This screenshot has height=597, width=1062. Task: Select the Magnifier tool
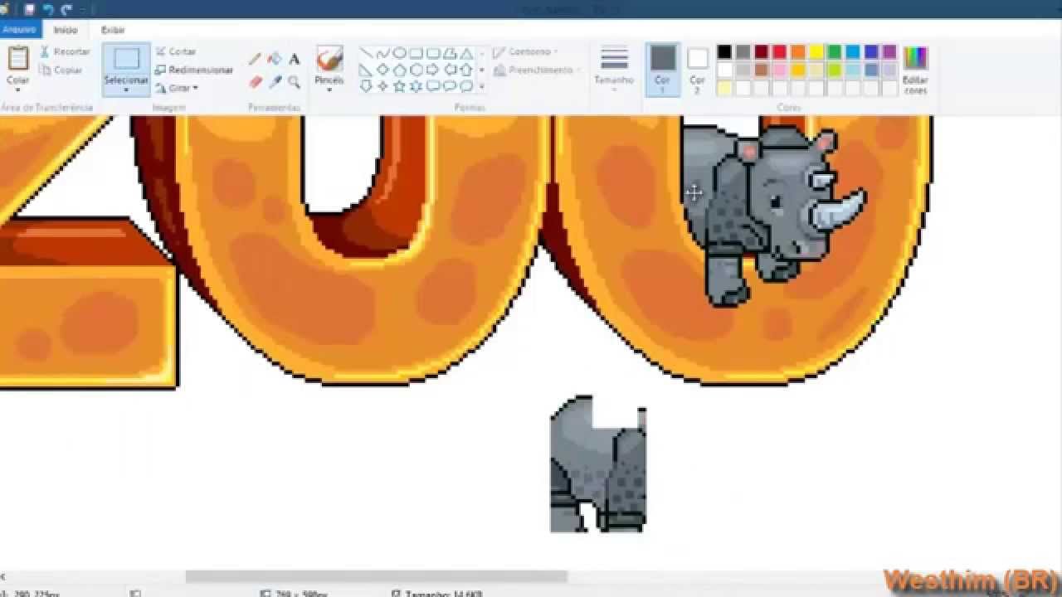[294, 82]
